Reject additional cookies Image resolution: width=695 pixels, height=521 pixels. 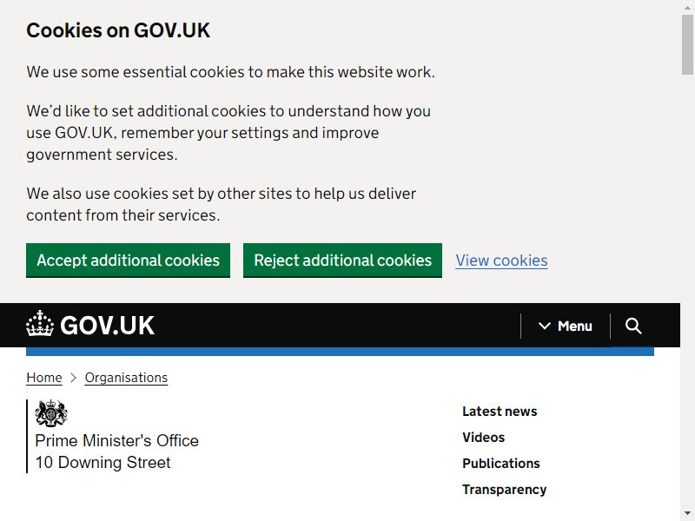coord(342,260)
